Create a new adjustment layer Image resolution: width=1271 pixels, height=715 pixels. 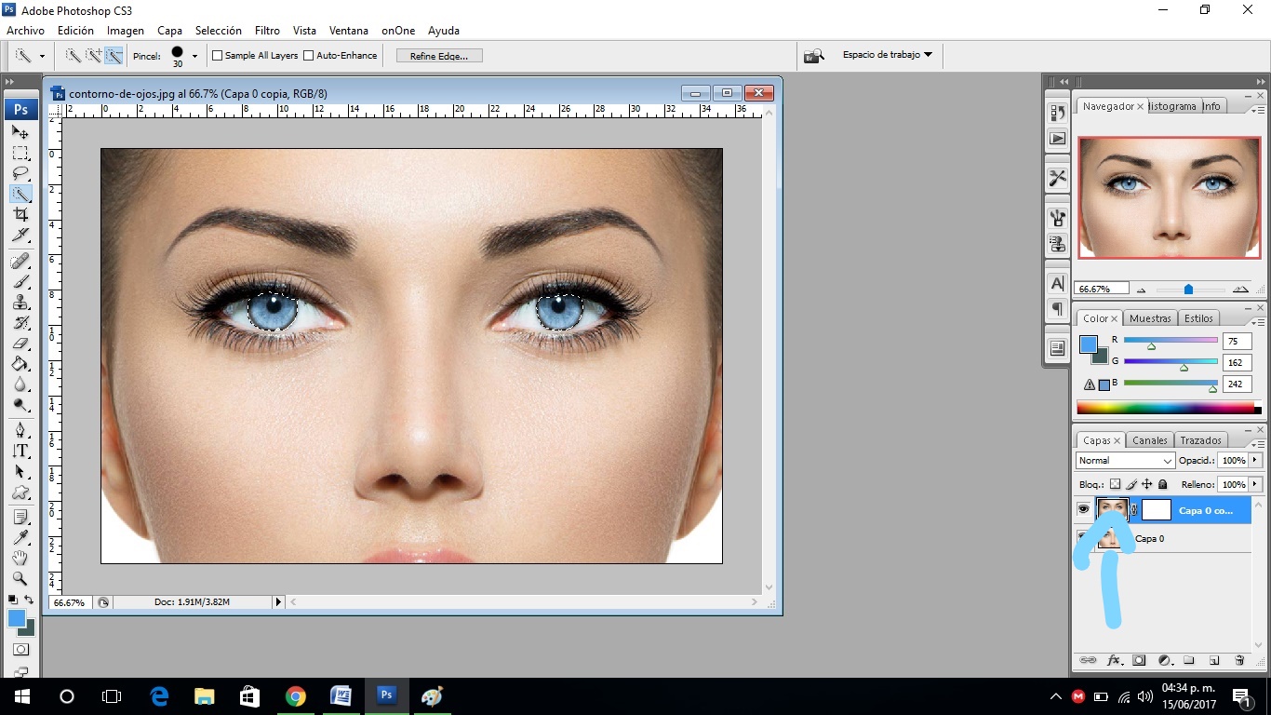pos(1164,660)
